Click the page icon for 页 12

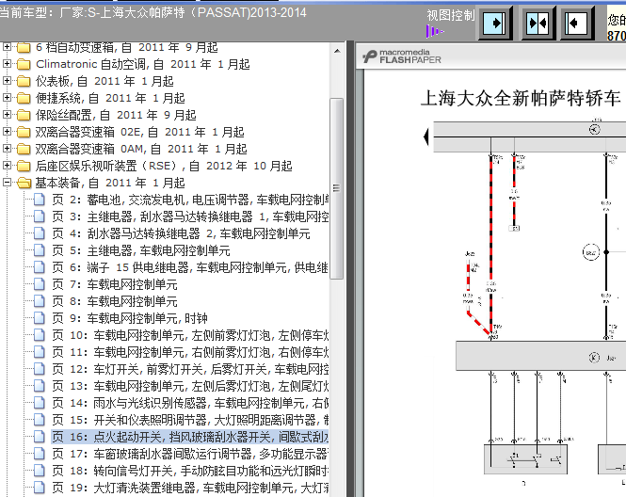[40, 369]
